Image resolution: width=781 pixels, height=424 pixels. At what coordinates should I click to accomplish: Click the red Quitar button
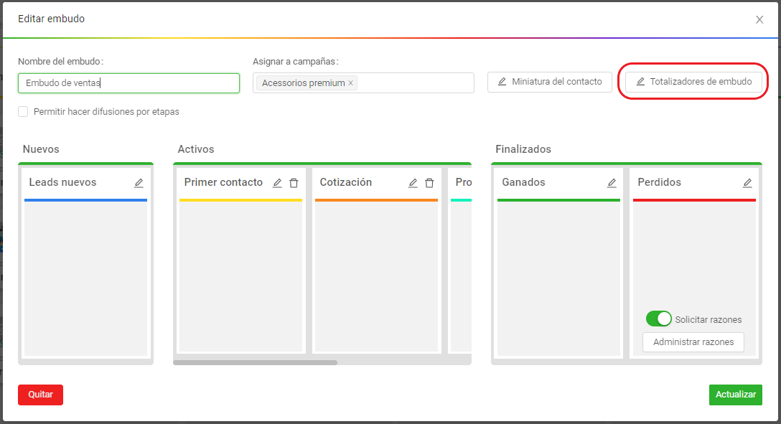(x=40, y=395)
